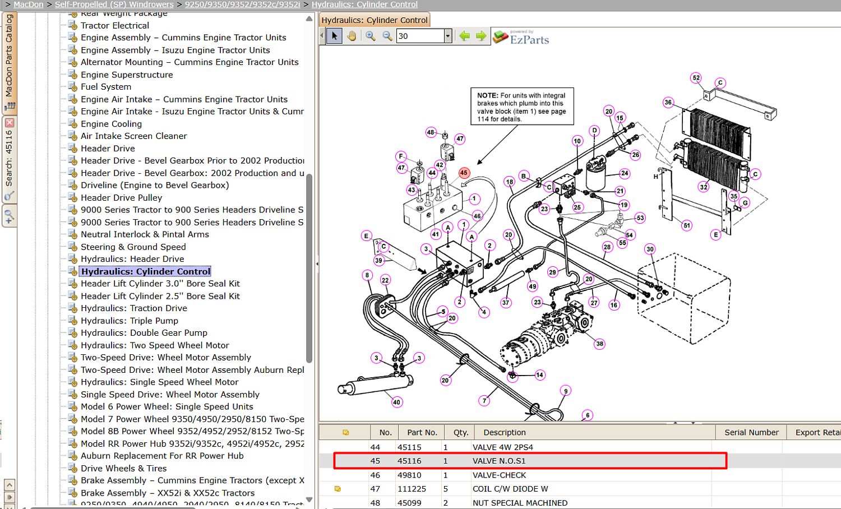Go to next page with green right arrow
841x509 pixels.
pos(481,36)
